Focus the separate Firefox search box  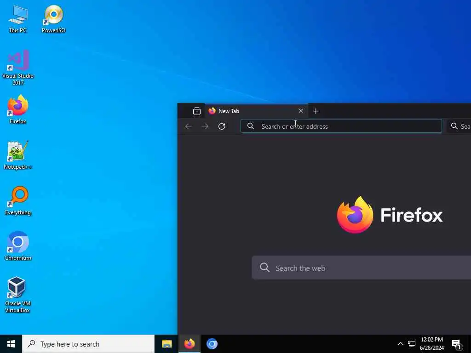tap(459, 126)
